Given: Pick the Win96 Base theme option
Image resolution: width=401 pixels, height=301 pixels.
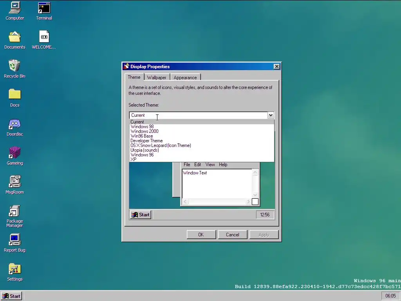Looking at the screenshot, I should [202, 136].
